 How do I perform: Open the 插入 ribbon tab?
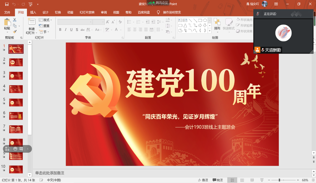(33, 12)
